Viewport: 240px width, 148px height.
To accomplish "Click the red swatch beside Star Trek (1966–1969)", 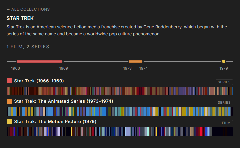I will click(9, 81).
